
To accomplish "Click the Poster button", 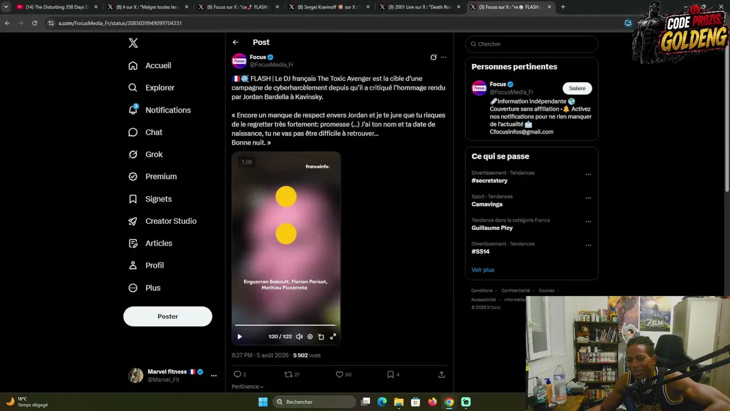I will (x=168, y=316).
